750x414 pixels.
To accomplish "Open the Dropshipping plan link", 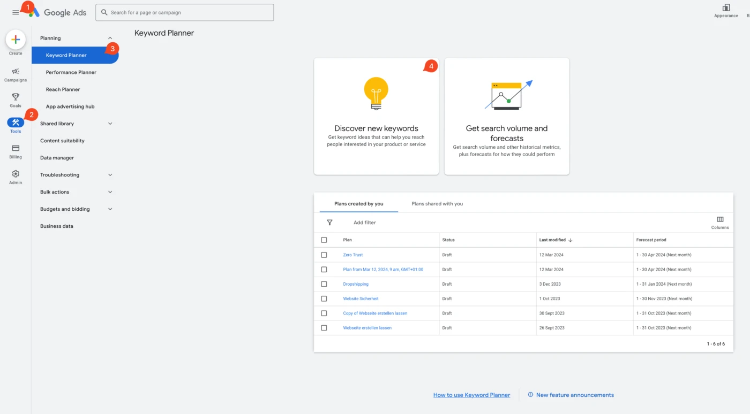I will tap(356, 284).
